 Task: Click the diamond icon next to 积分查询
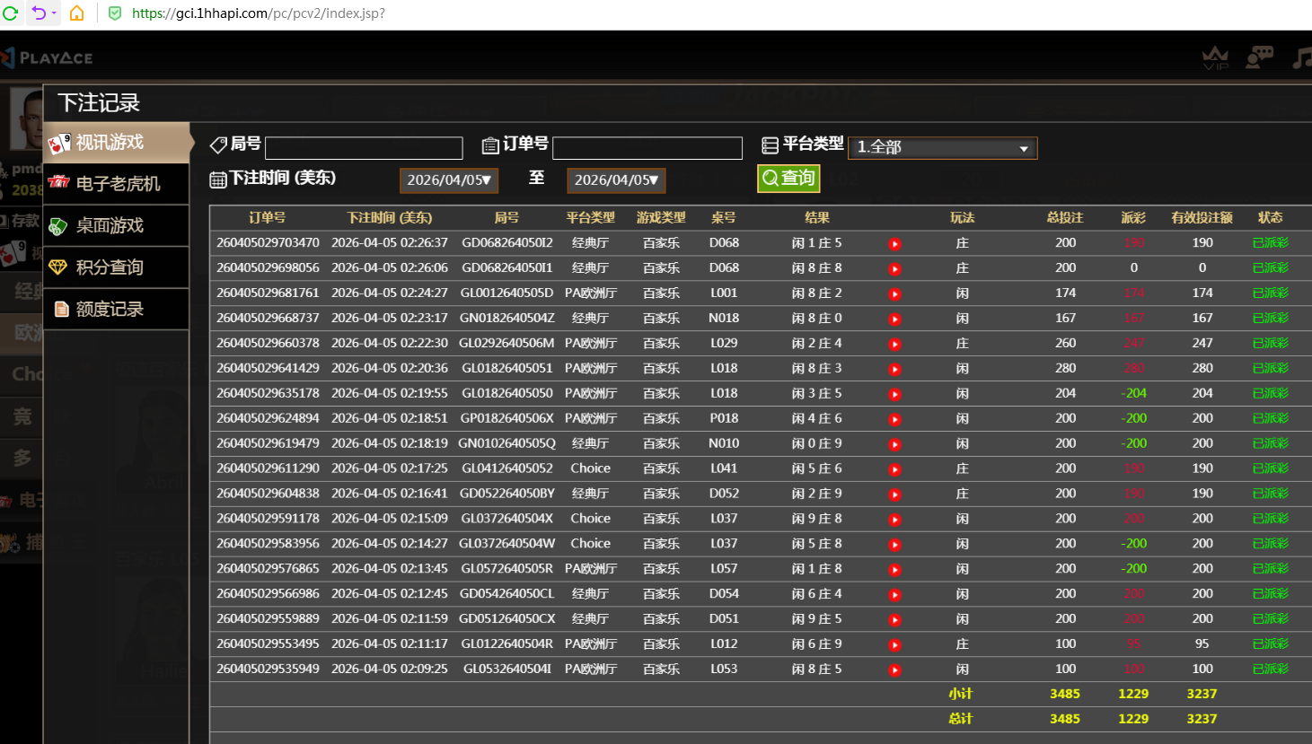[58, 267]
